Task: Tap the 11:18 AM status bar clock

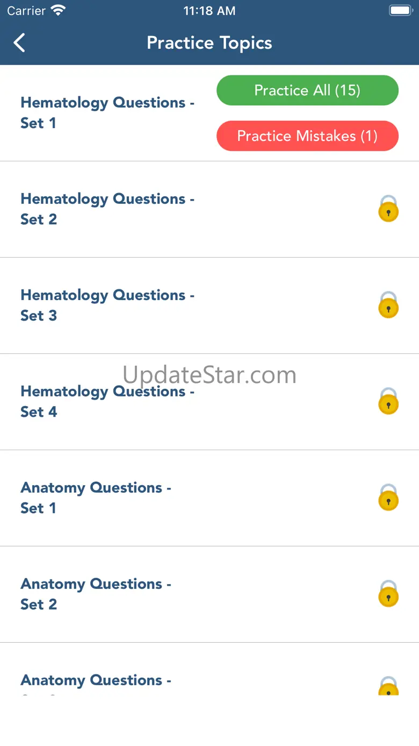Action: pyautogui.click(x=209, y=11)
